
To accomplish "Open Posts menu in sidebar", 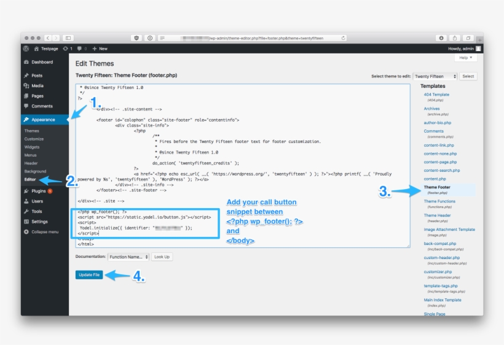I will [45, 76].
